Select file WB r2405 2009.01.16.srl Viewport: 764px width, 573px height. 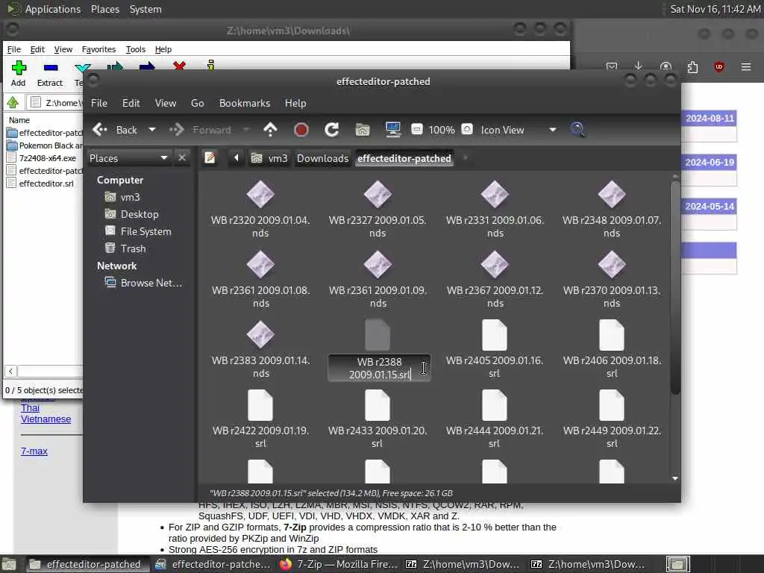(495, 349)
